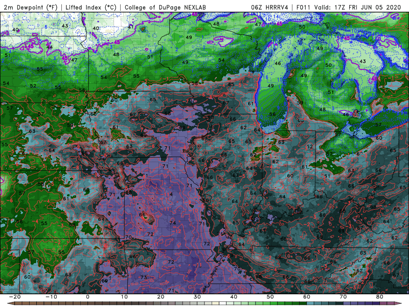Click the "20" colorbar label
This screenshot has width=409, height=306.
coord(161,297)
